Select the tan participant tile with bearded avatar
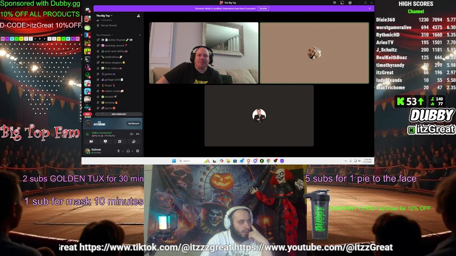Screen dimensions: 456x256 314,53
